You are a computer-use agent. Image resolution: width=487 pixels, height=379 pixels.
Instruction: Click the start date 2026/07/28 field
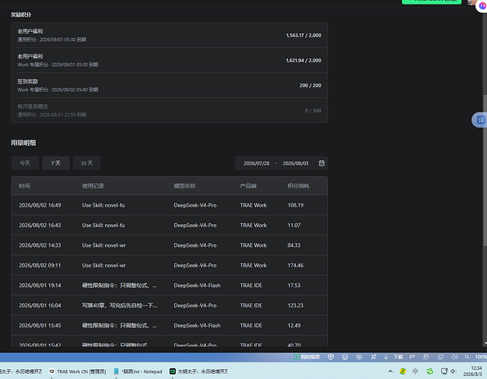pyautogui.click(x=256, y=163)
